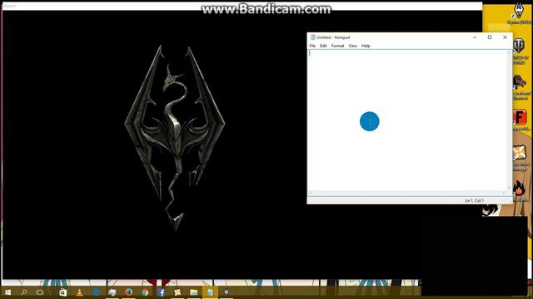Viewport: 533px width, 299px height.
Task: Select the Skyrim desktop shortcut
Action: pos(519,13)
